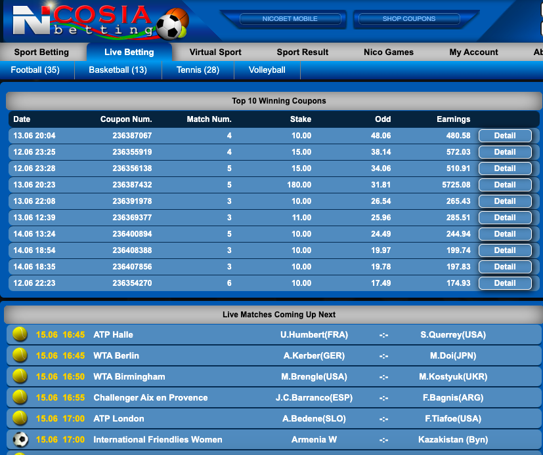Viewport: 543px width, 455px height.
Task: Go to the Sport Result tab
Action: pos(302,52)
